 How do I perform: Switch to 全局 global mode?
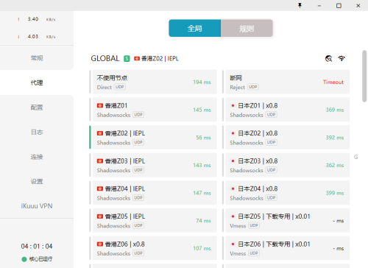pyautogui.click(x=195, y=28)
